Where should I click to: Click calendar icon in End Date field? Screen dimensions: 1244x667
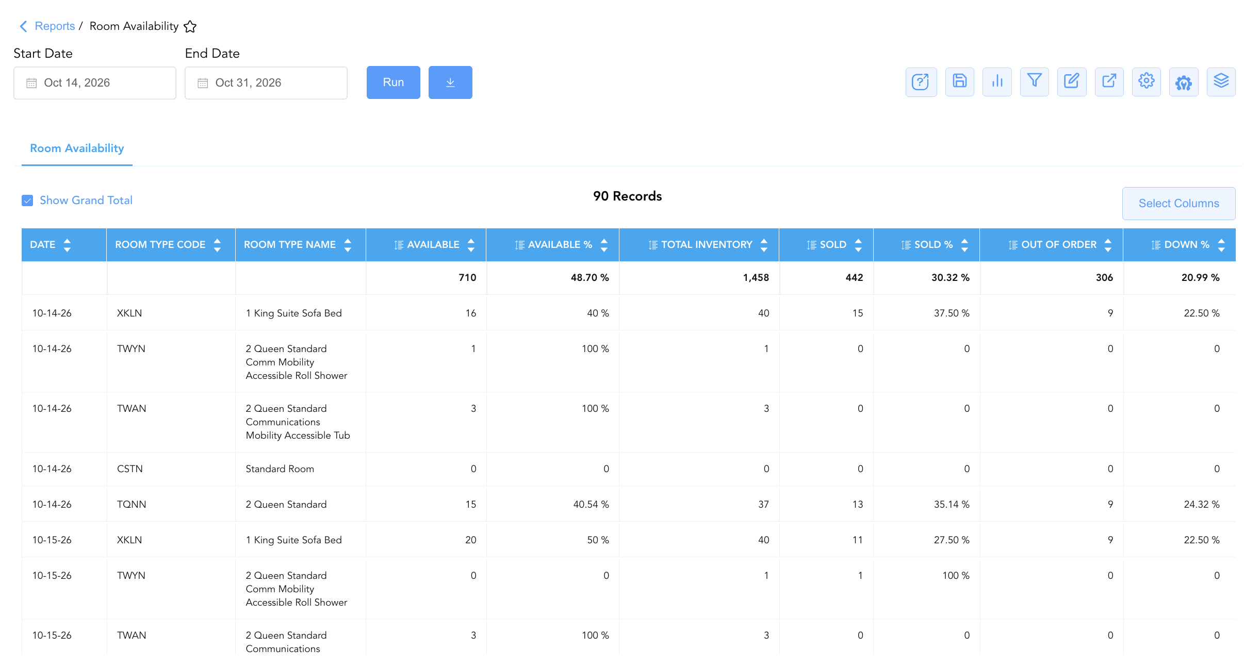(203, 83)
